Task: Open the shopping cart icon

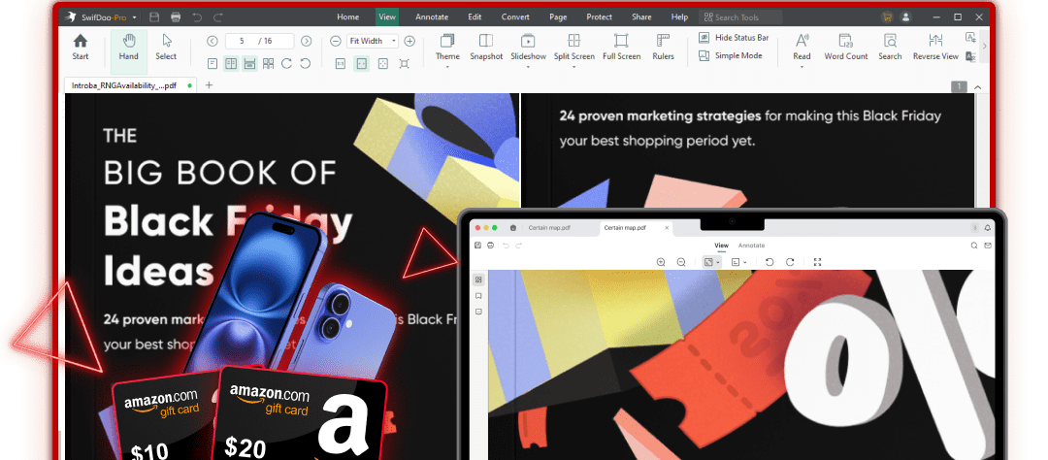Action: [887, 16]
